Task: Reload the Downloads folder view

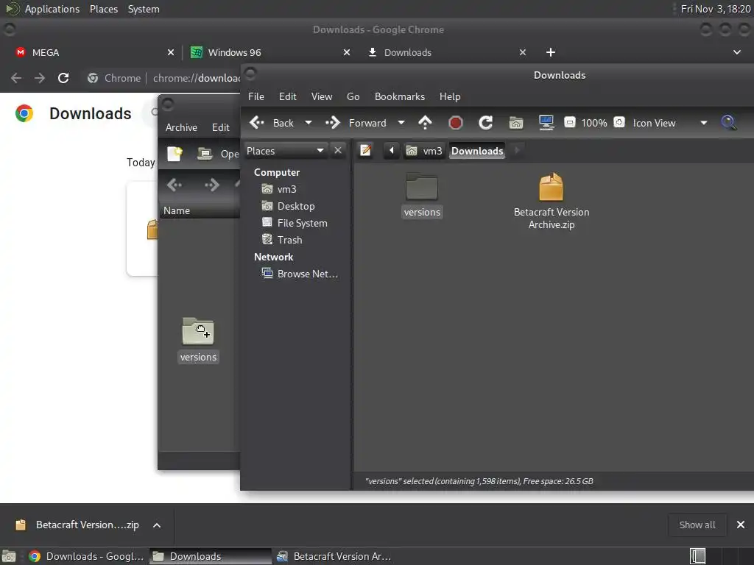Action: point(486,123)
